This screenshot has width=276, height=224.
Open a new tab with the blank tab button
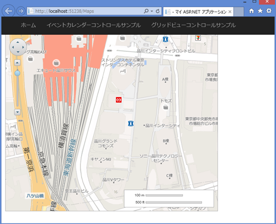click(x=239, y=12)
